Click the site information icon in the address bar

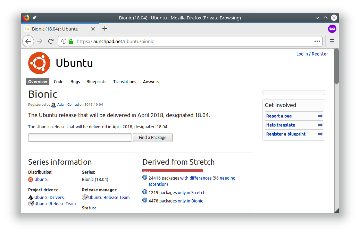64,41
